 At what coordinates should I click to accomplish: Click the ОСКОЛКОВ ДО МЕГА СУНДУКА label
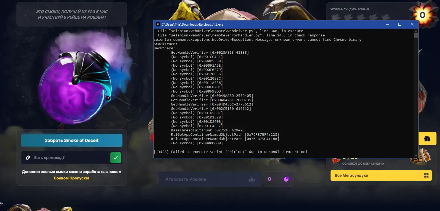pos(363,164)
